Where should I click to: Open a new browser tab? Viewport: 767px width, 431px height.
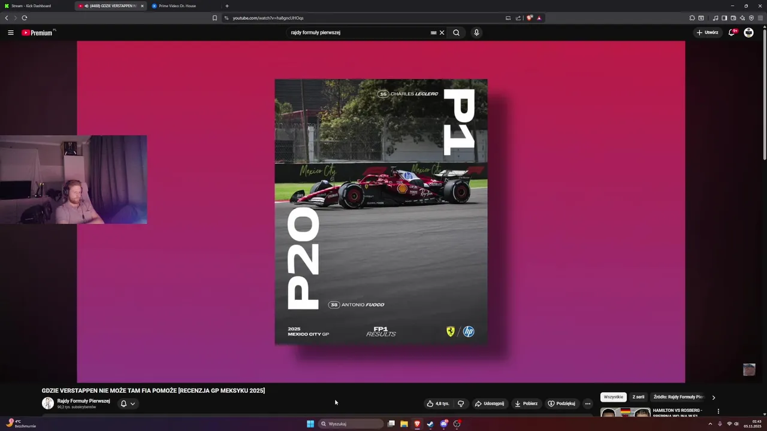point(227,6)
